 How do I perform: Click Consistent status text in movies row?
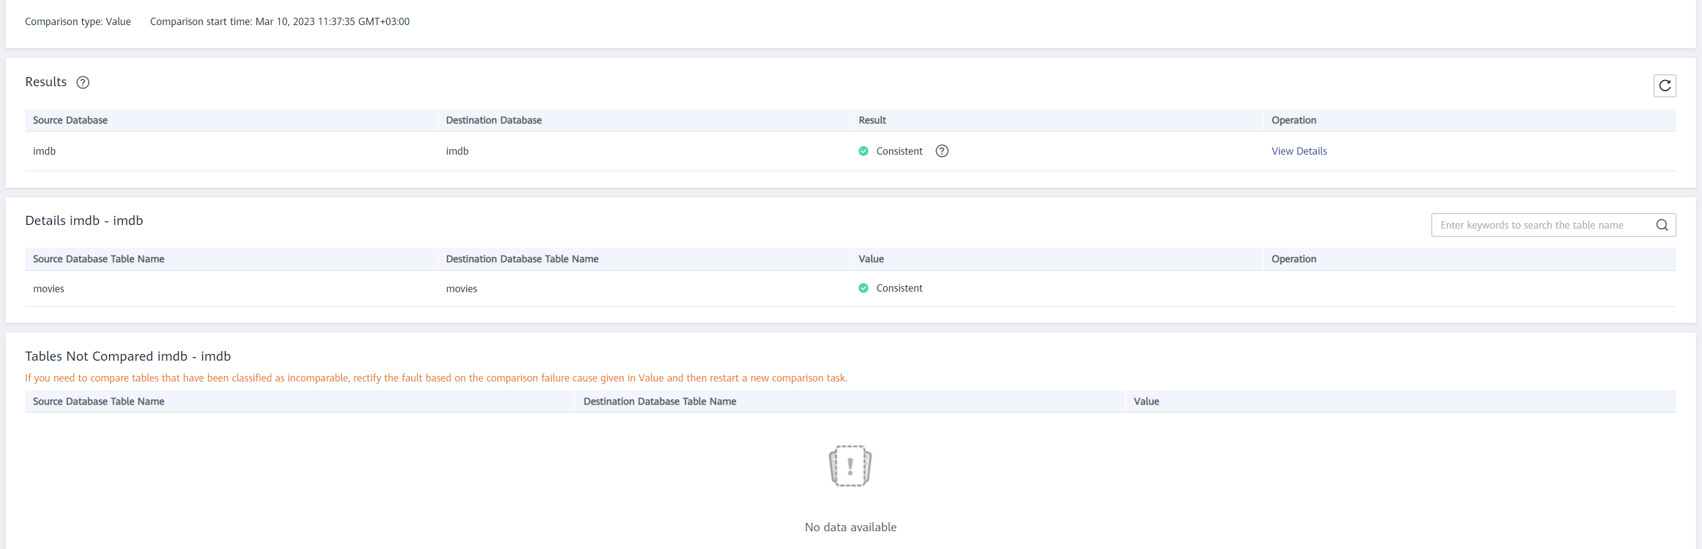click(x=898, y=289)
